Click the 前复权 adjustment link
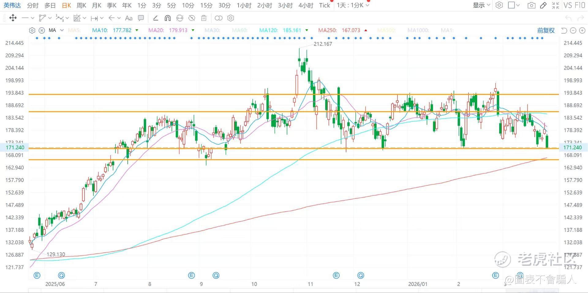 546,30
